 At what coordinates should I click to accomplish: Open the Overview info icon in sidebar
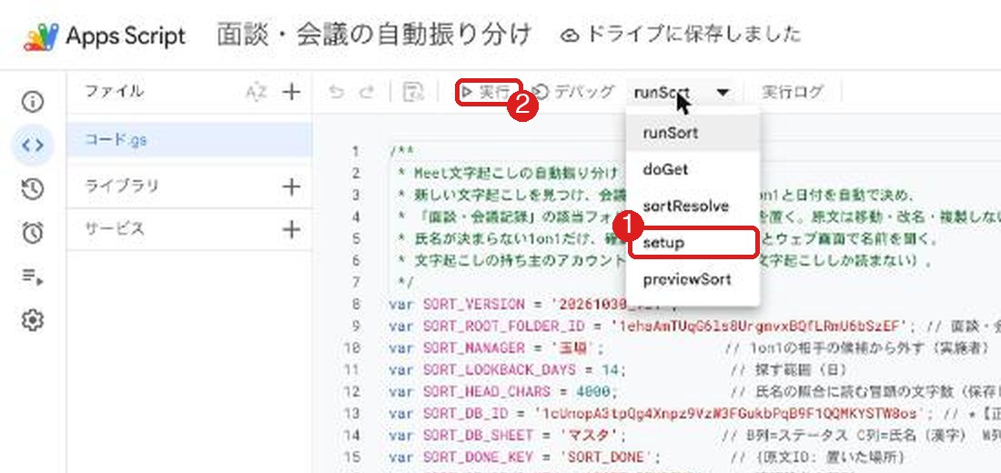tap(33, 102)
